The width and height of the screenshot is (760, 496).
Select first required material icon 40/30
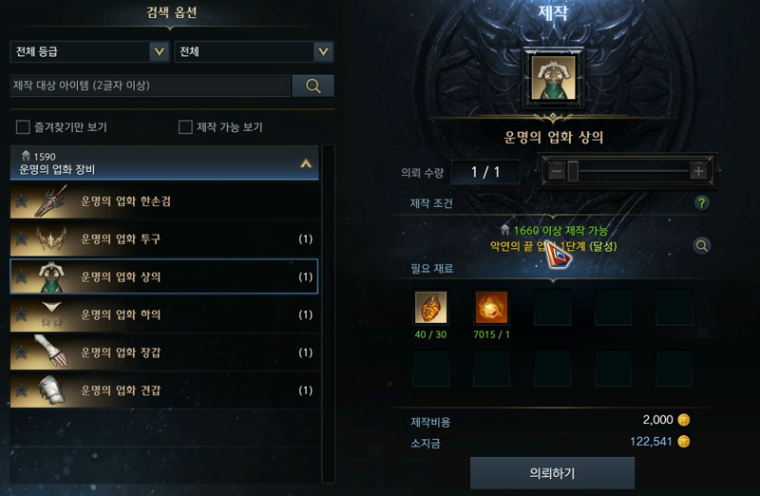tap(430, 308)
